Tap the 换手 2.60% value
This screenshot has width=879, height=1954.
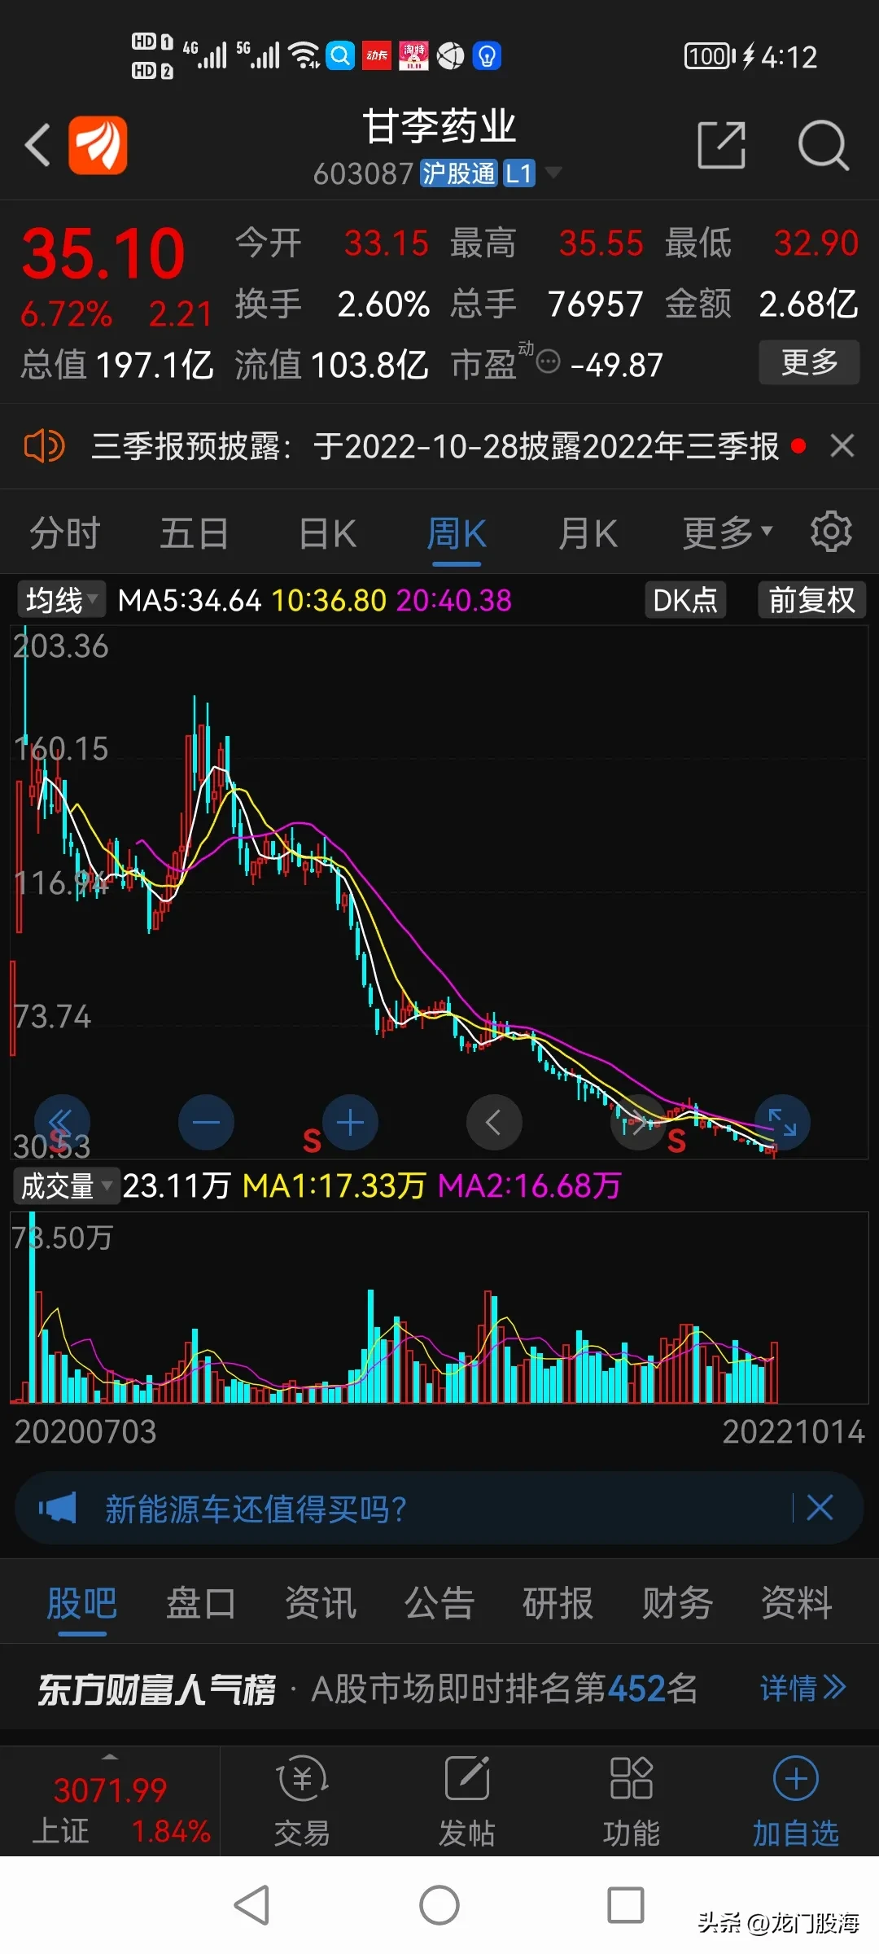pos(332,304)
